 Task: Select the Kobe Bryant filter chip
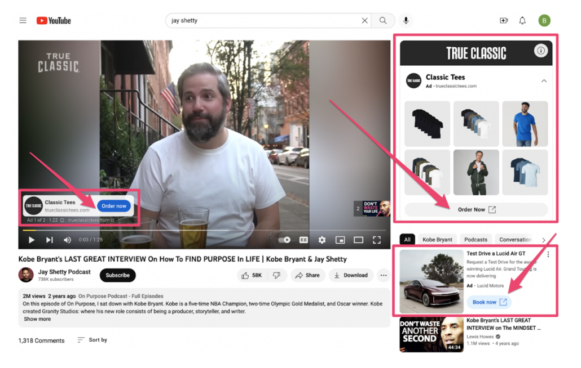[437, 239]
